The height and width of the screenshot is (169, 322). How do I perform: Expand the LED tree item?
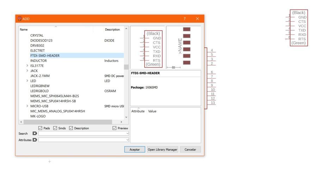coord(27,81)
